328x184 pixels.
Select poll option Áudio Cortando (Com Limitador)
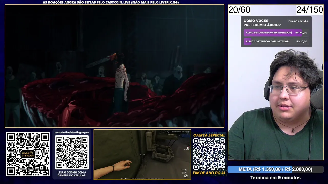(276, 41)
